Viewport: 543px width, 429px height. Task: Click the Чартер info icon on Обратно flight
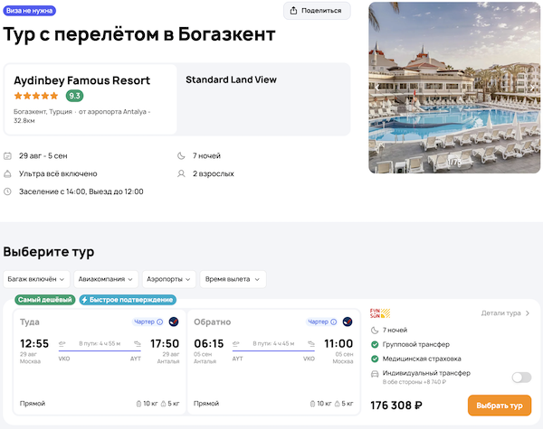(334, 322)
